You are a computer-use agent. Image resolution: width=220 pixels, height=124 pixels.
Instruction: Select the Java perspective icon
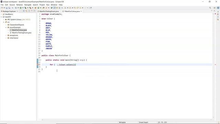[218, 8]
